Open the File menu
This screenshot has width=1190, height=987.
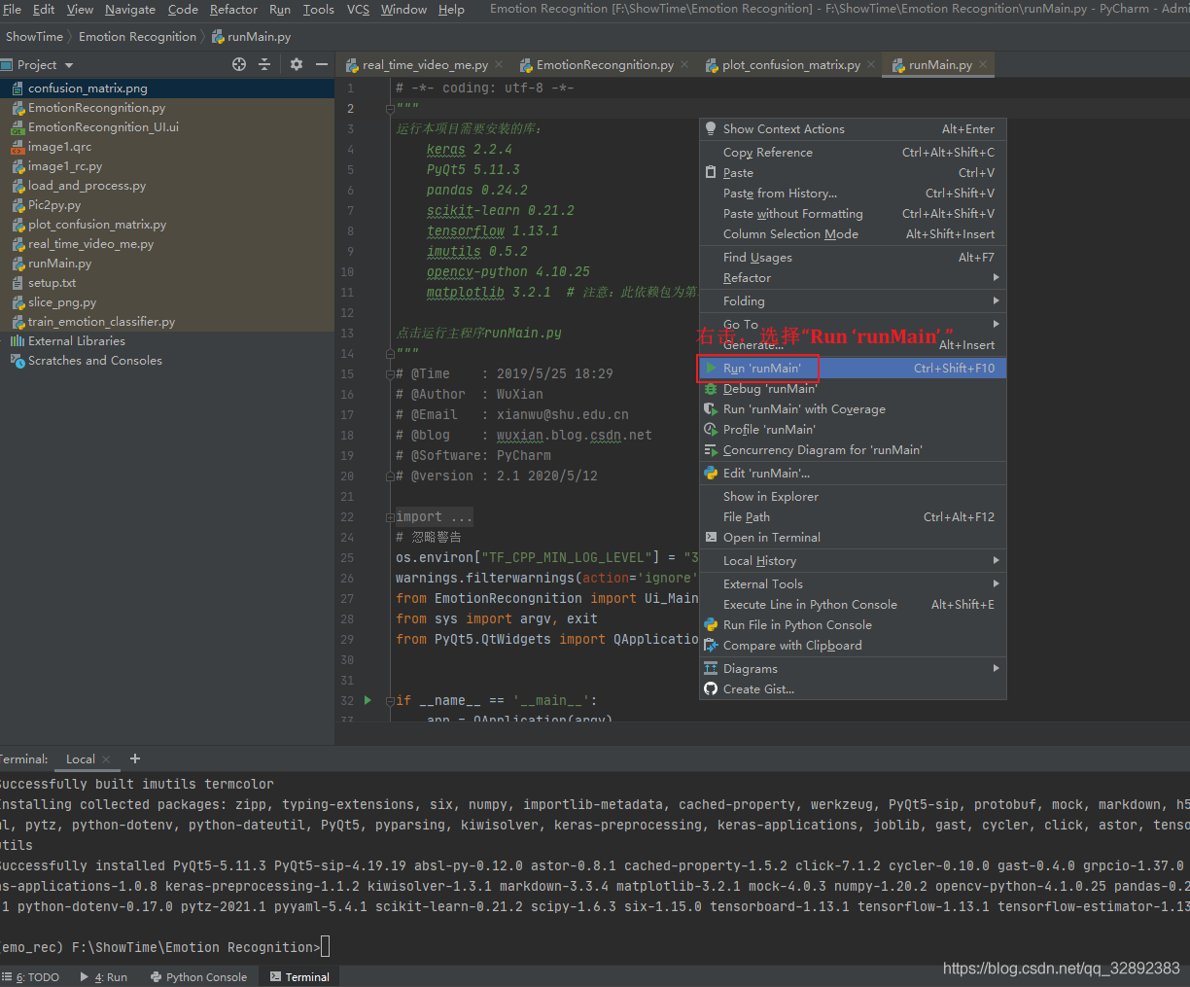click(12, 10)
